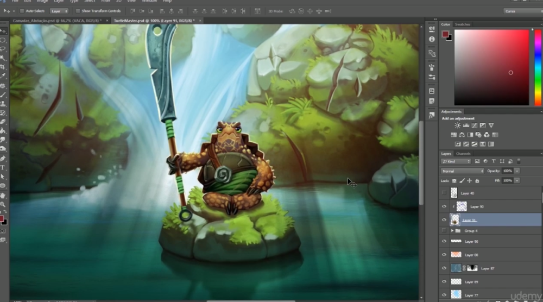Show hidden Group 4
543x302 pixels.
coord(444,231)
